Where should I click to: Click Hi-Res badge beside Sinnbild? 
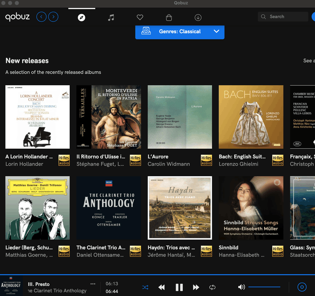click(x=278, y=251)
